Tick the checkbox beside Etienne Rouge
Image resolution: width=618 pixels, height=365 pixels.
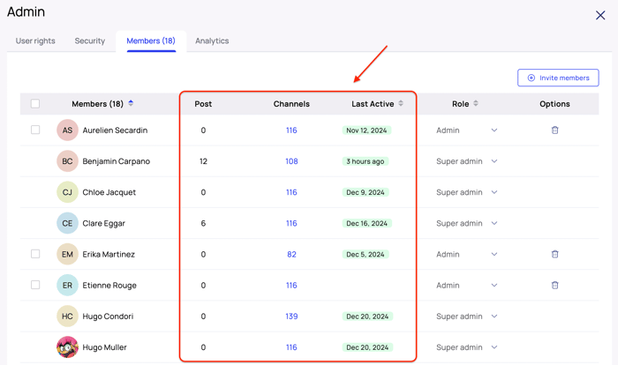tap(35, 285)
